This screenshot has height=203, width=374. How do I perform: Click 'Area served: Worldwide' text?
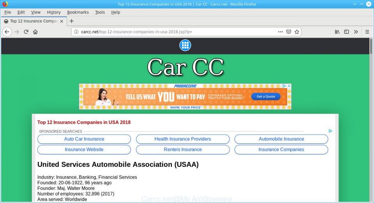62,199
